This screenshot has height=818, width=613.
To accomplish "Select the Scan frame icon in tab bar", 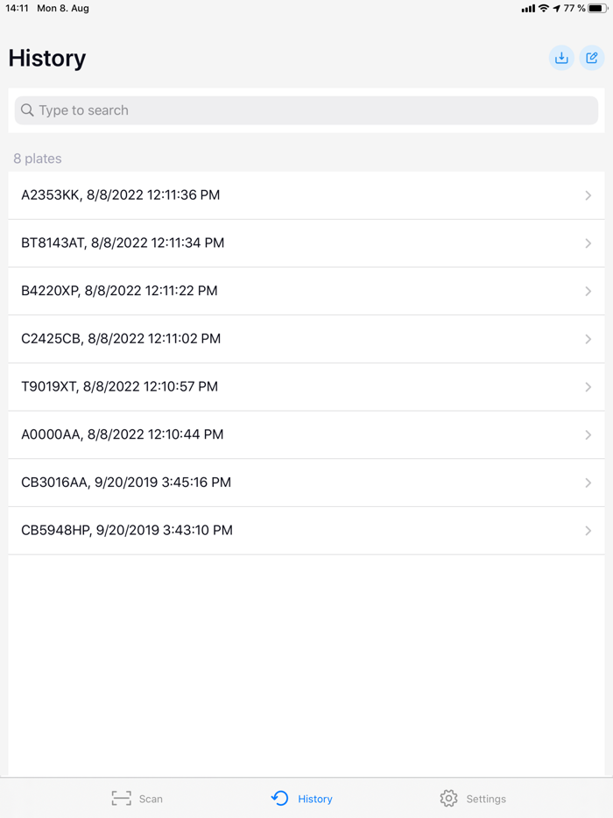I will coord(121,798).
